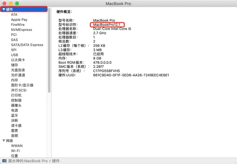Select ATA in the sidebar
This screenshot has height=164, width=237.
[14, 14]
